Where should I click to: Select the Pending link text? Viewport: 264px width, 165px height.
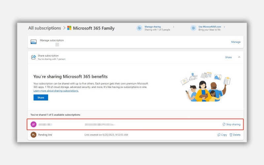(x=45, y=135)
